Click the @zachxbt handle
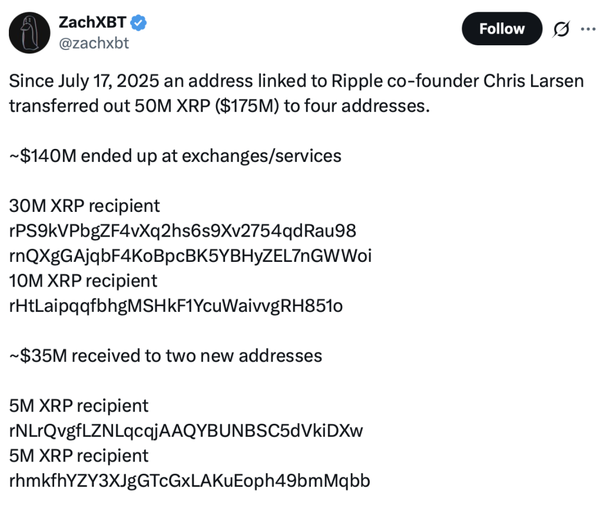 point(94,43)
